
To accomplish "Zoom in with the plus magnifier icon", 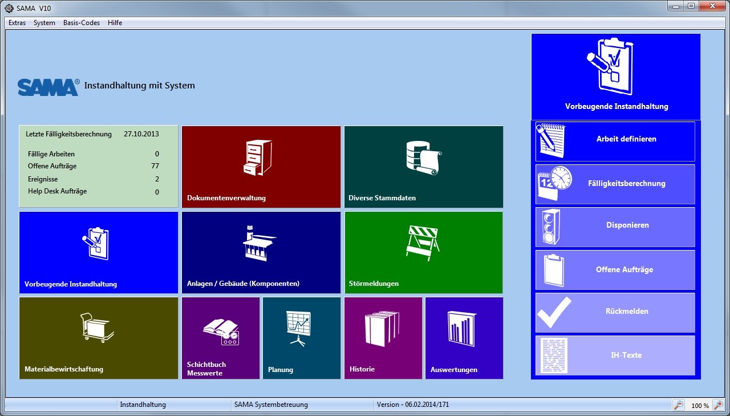I will (718, 405).
